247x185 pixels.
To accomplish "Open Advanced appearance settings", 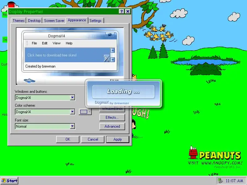I will pyautogui.click(x=112, y=126).
